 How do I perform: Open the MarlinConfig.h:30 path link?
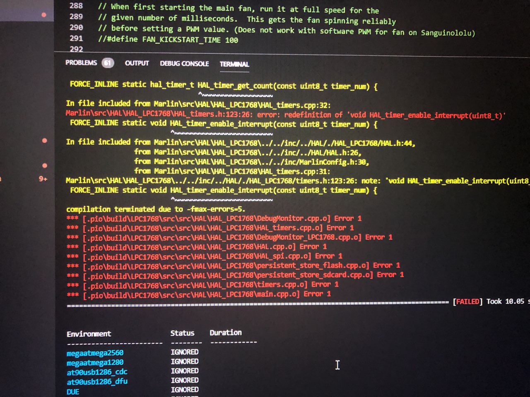261,162
